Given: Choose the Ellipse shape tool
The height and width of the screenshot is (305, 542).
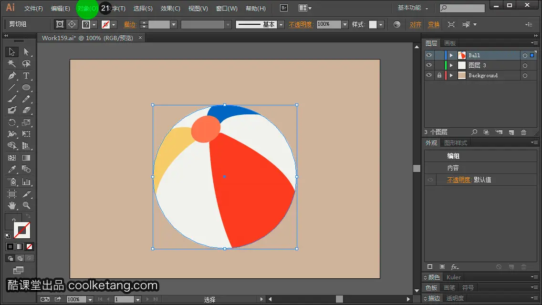Looking at the screenshot, I should [26, 87].
